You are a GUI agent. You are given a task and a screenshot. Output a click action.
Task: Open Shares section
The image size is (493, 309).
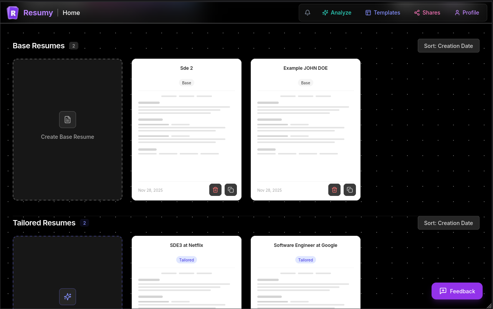427,13
